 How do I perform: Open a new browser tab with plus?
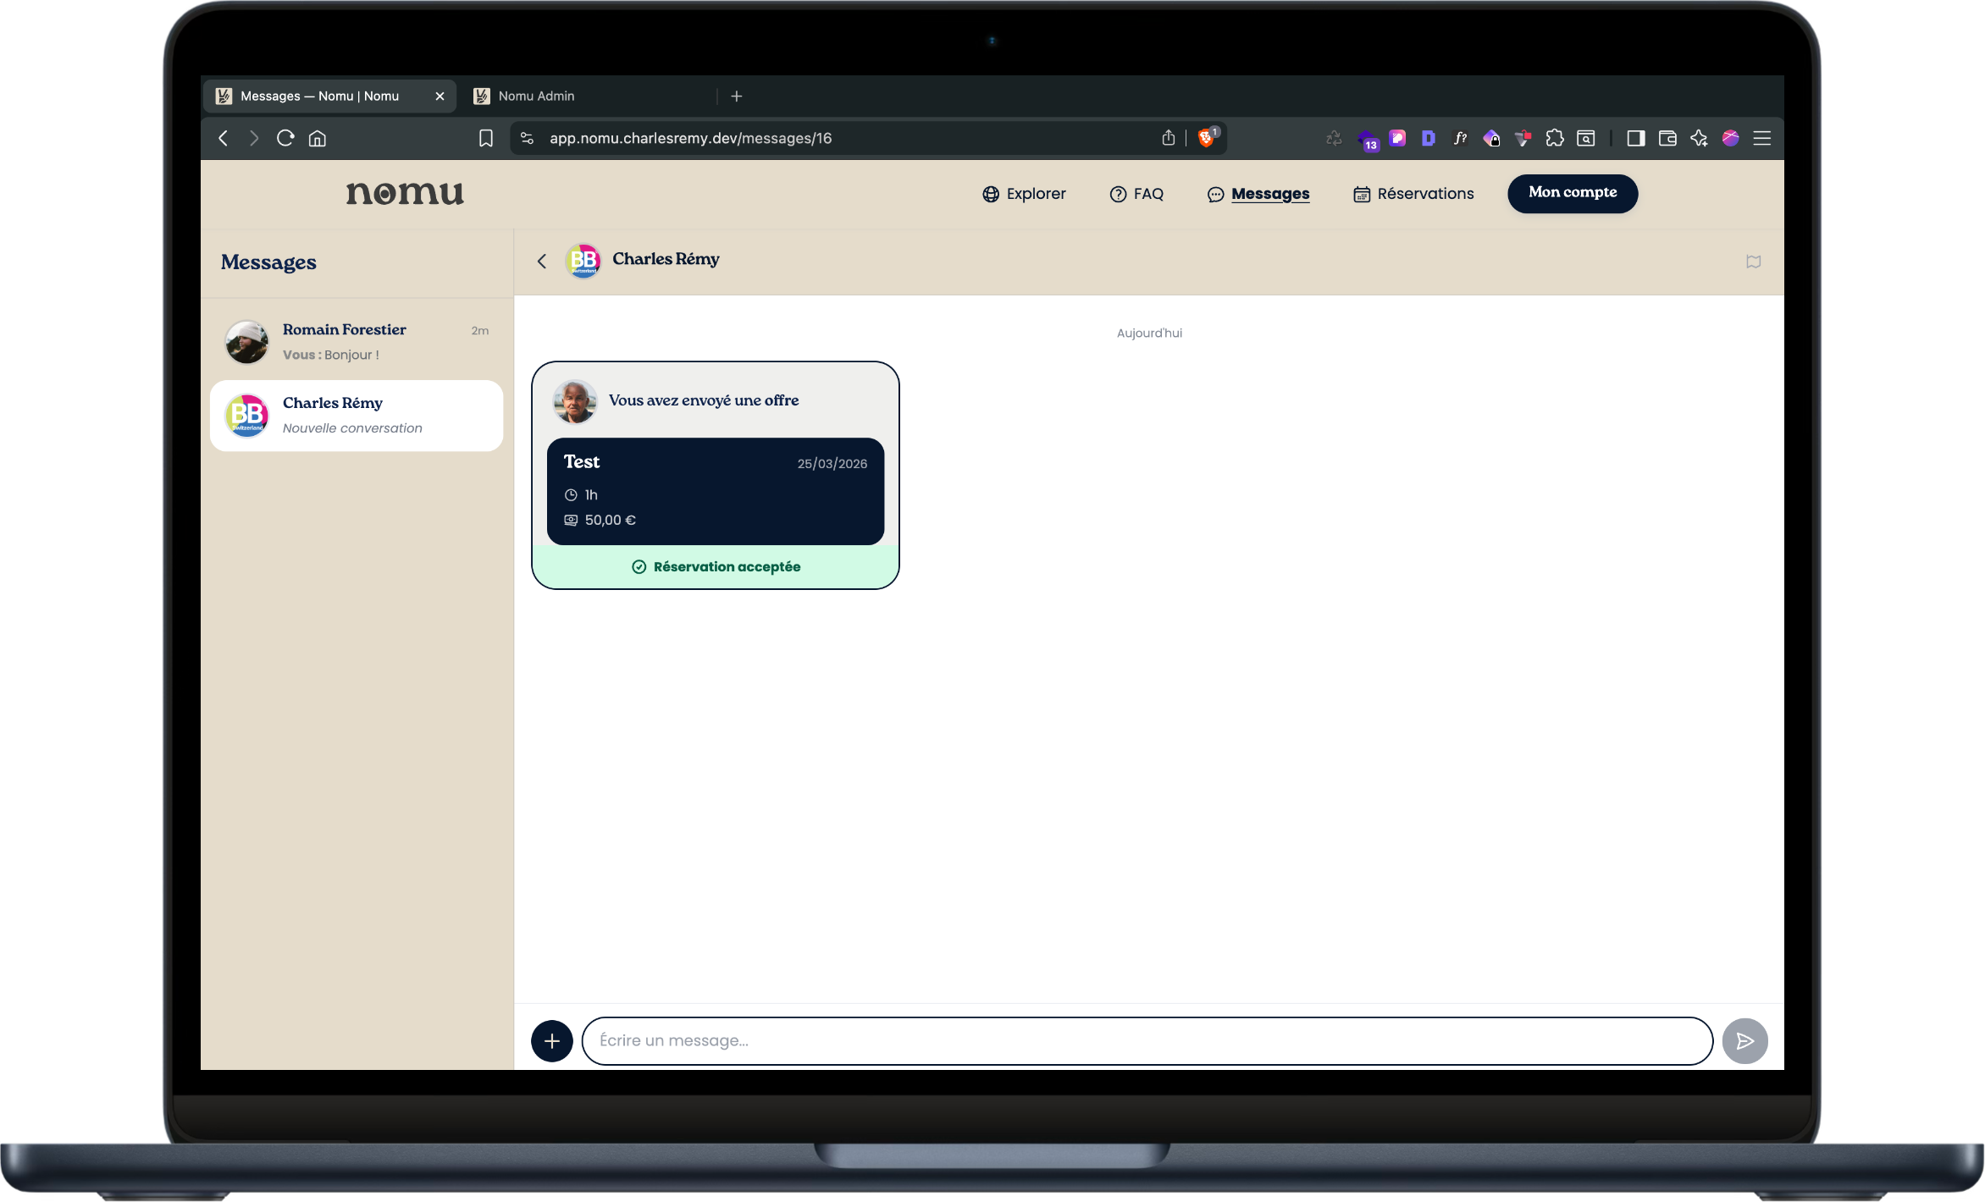coord(737,96)
